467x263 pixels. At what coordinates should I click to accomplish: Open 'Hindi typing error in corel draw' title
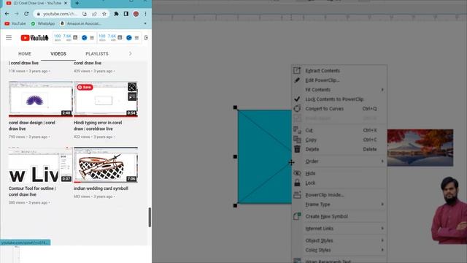tap(98, 126)
